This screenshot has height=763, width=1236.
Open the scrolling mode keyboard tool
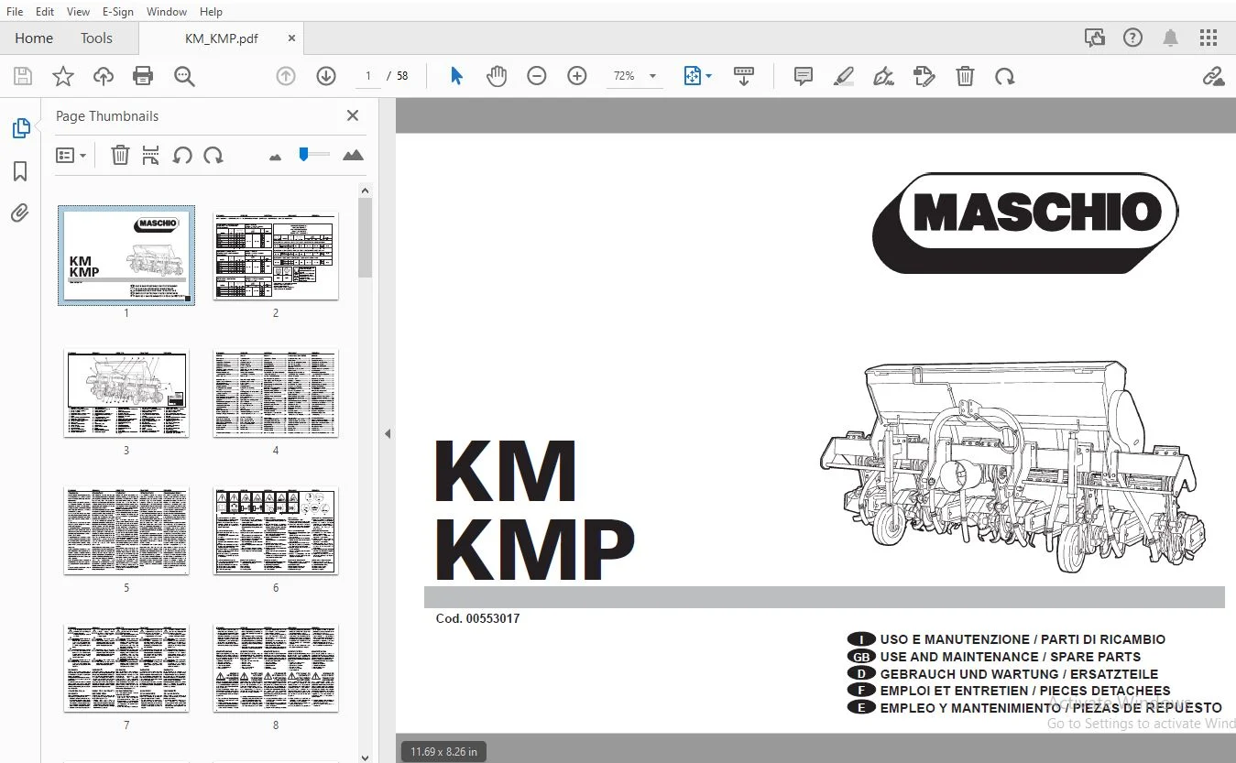point(744,77)
